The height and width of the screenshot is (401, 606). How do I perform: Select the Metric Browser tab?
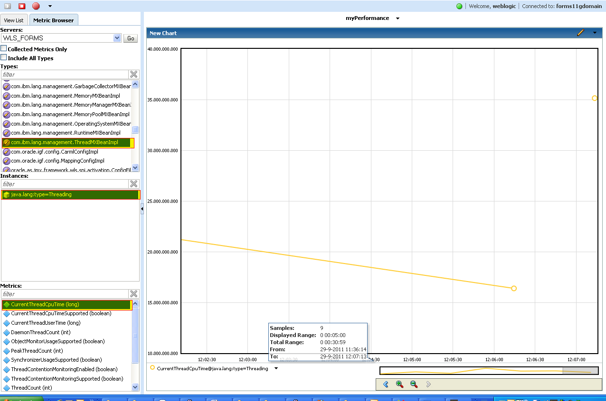coord(53,20)
